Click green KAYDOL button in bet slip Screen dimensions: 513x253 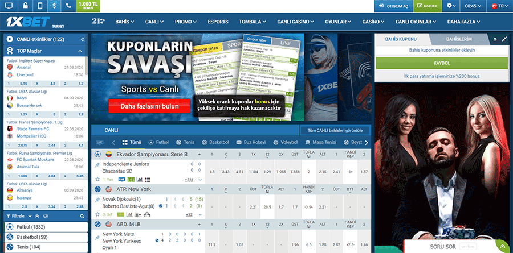[x=441, y=63]
